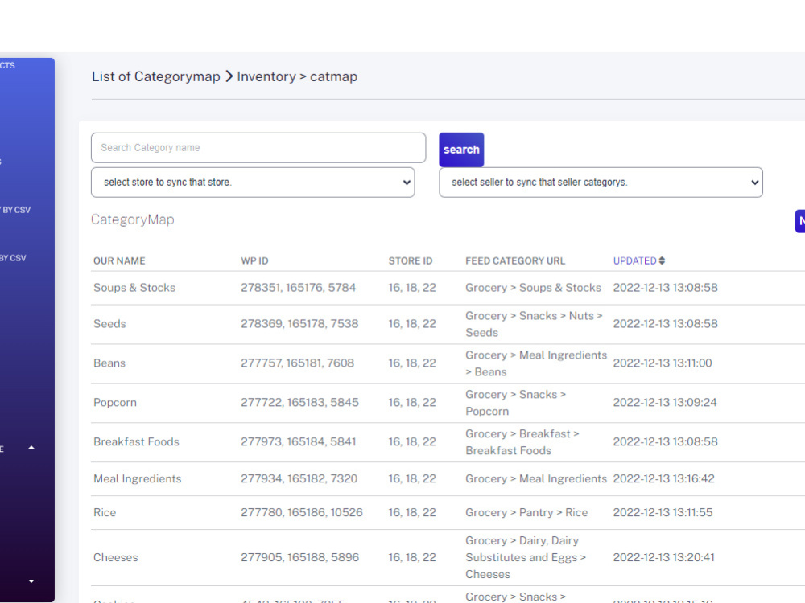Click the 'Grocery > Pantry > Rice' feed category URL

(526, 512)
